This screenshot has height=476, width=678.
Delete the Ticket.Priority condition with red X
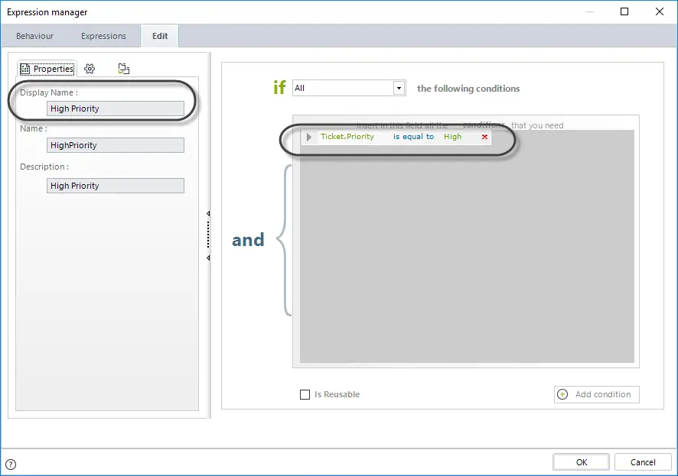(484, 137)
